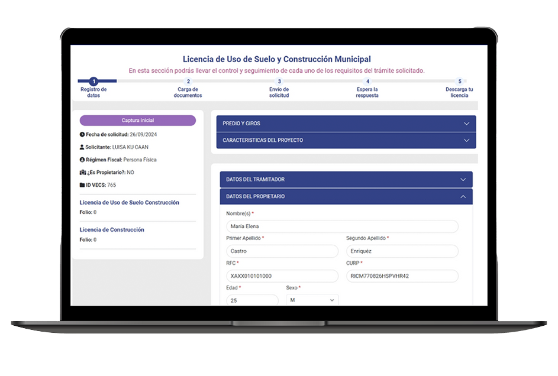558x376 pixels.
Task: Click the Captura inicial purple button
Action: [137, 121]
